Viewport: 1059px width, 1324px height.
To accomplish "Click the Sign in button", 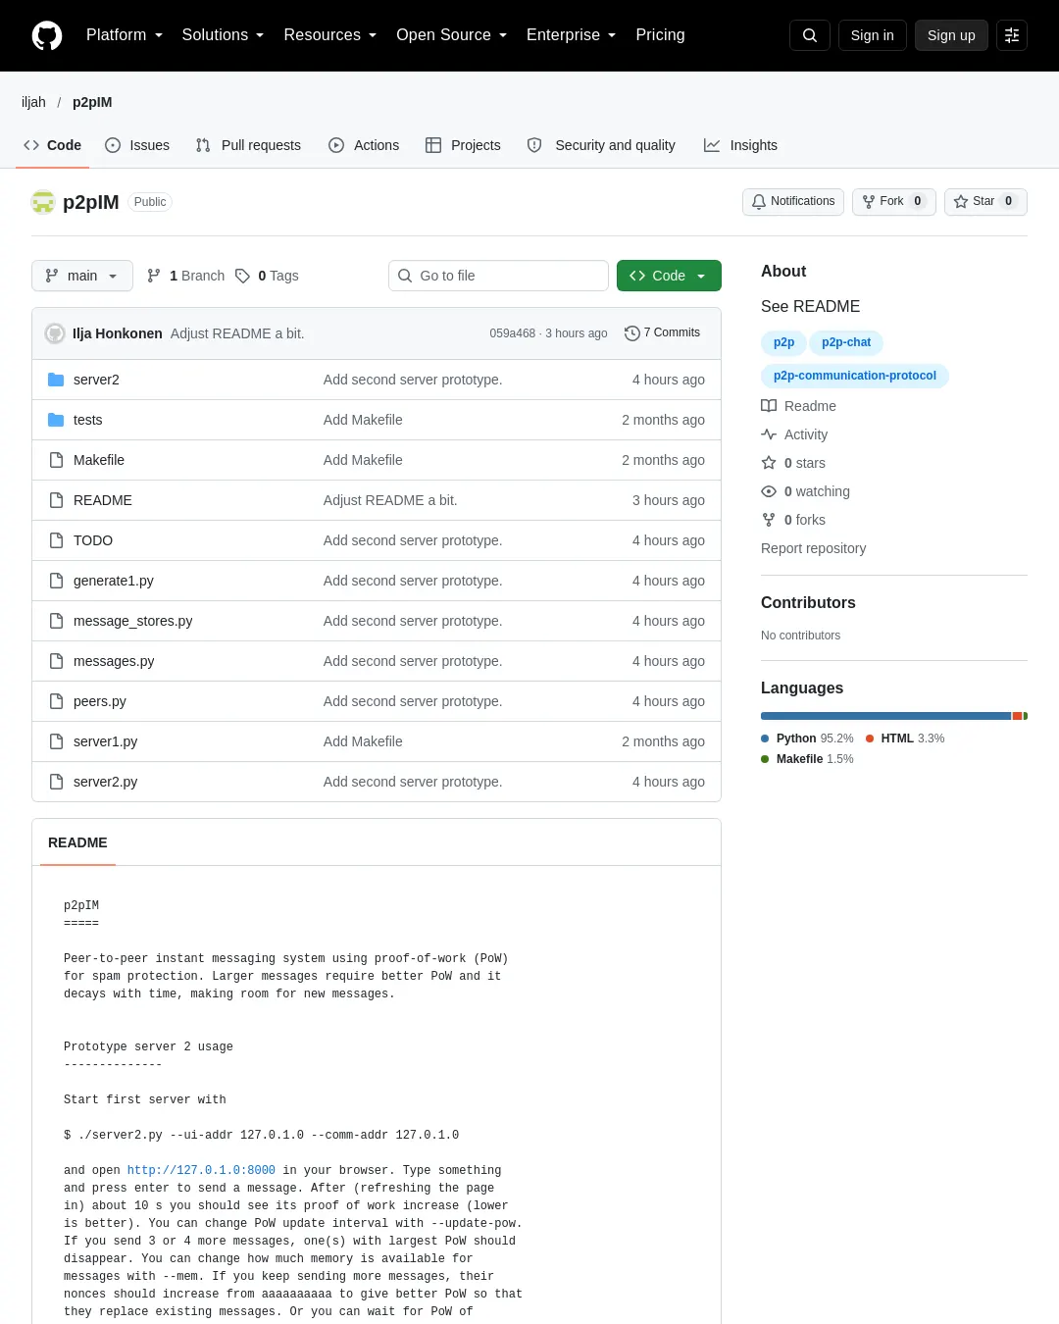I will (872, 35).
